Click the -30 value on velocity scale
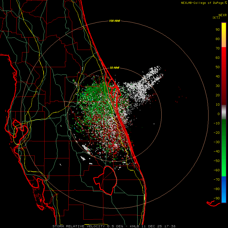 [x=217, y=142]
